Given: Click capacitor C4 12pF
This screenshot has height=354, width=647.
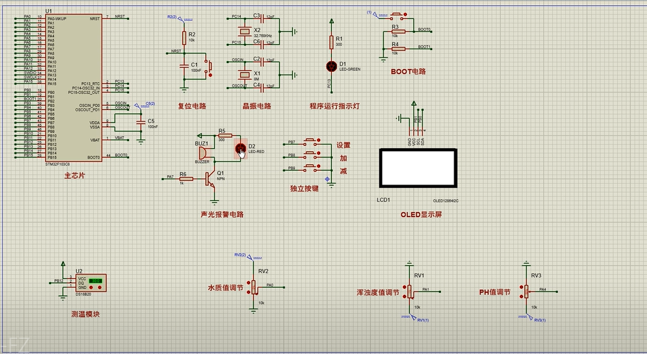Looking at the screenshot, I should click(x=263, y=87).
